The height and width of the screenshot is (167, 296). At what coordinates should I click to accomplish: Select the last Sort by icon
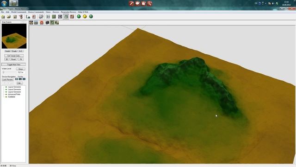point(24,79)
